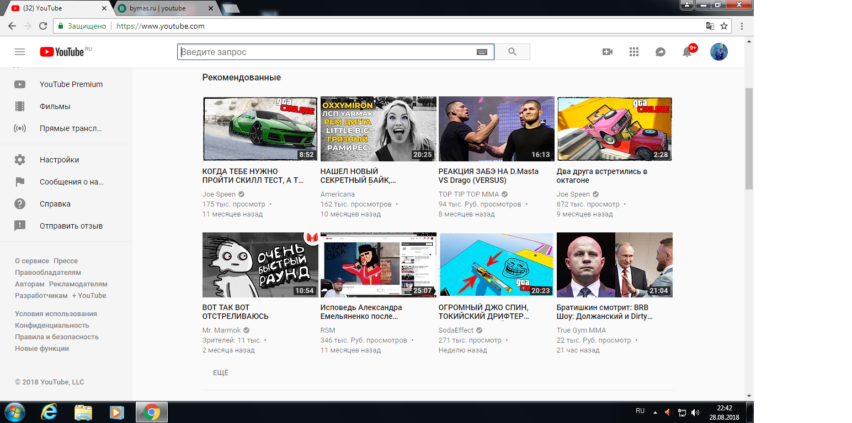Open the green car GTA Online video thumbnail
Image resolution: width=852 pixels, height=423 pixels.
click(x=260, y=129)
